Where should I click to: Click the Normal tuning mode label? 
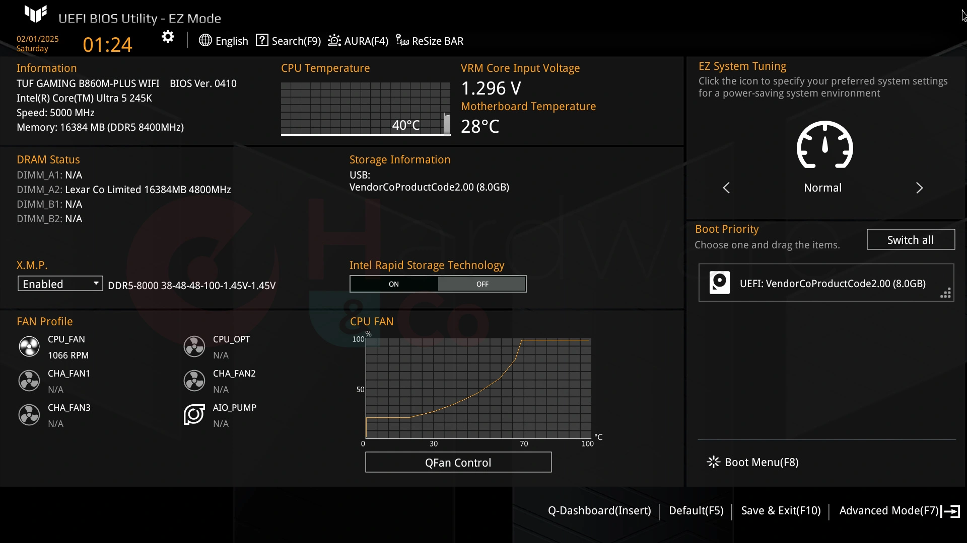[822, 188]
